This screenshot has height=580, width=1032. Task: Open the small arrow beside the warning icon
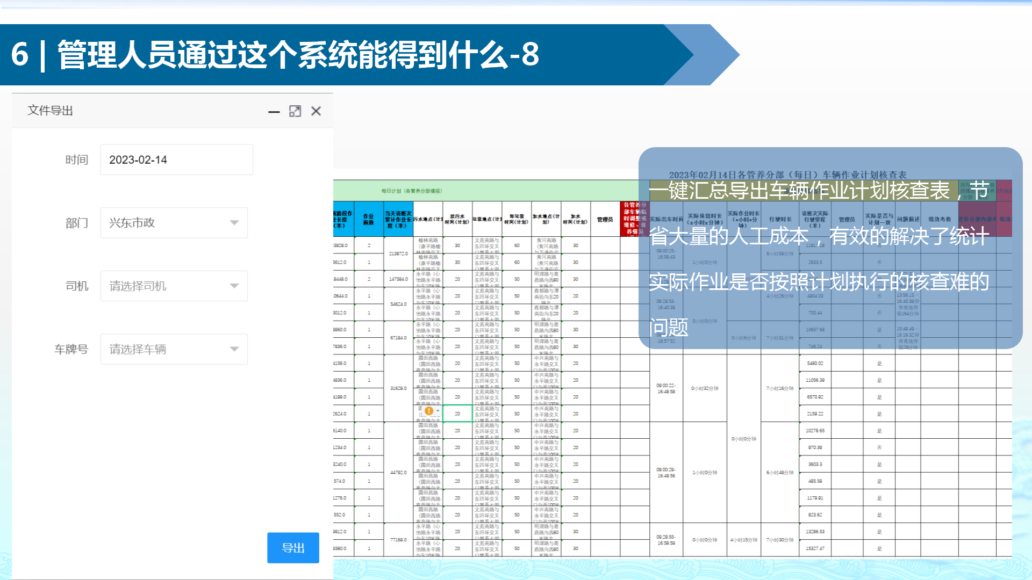[438, 411]
